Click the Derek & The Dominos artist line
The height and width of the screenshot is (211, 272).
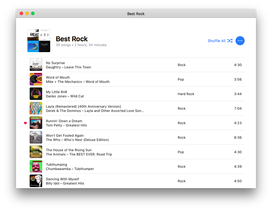pos(95,111)
